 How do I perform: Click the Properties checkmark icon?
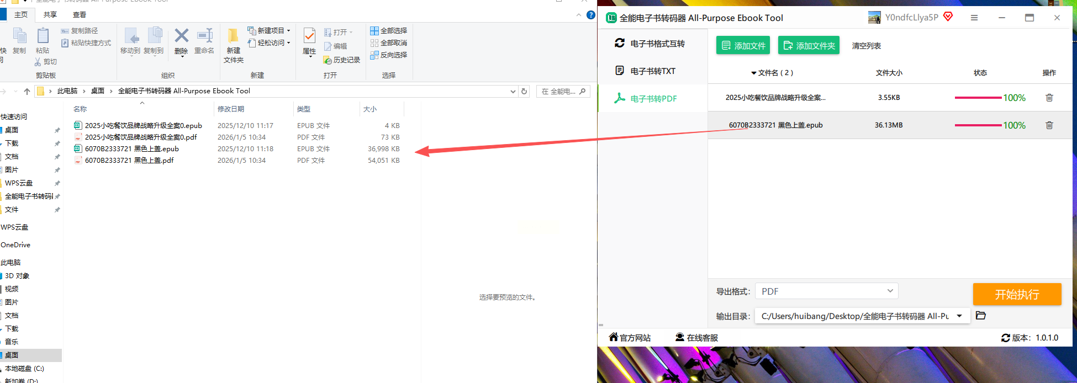click(309, 36)
